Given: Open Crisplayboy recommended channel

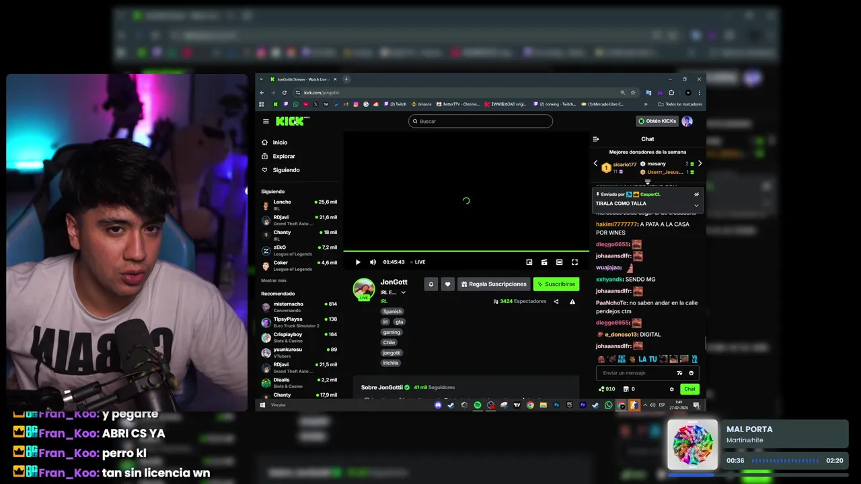Looking at the screenshot, I should 299,337.
